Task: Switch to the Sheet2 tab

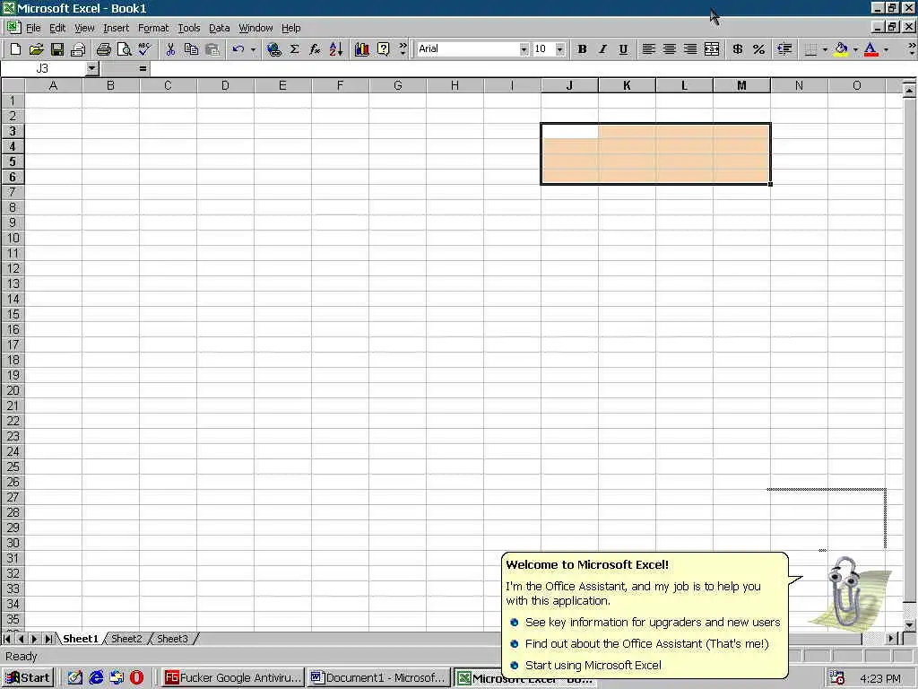Action: point(126,639)
